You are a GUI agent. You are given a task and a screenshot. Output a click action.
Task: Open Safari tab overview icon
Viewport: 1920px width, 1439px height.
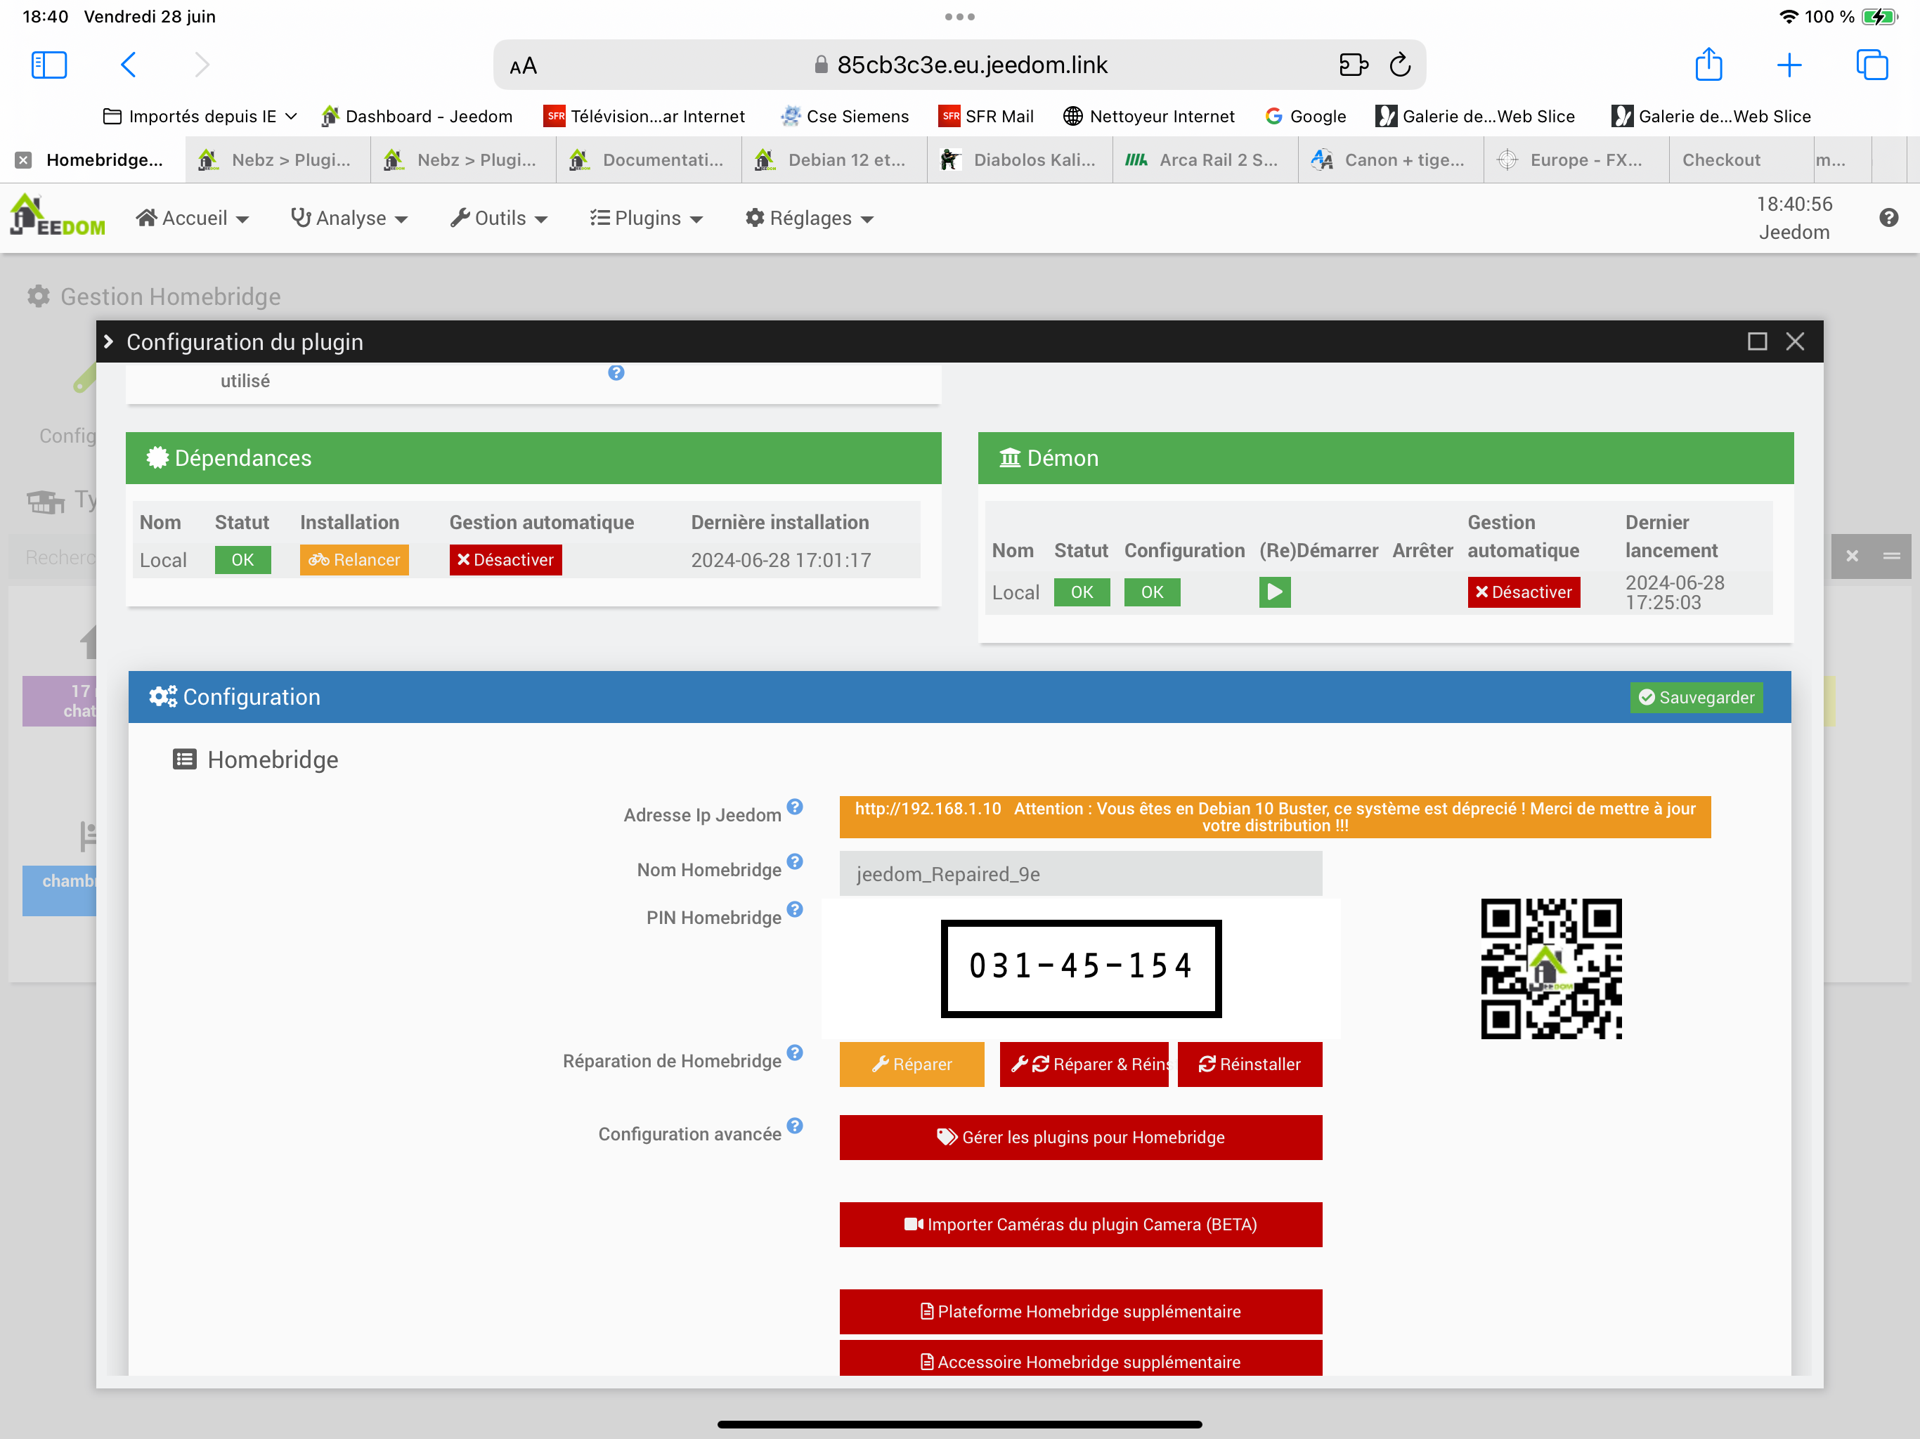pos(1872,65)
